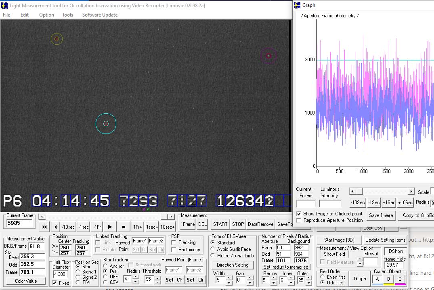
Task: Open the Option menu
Action: (46, 15)
